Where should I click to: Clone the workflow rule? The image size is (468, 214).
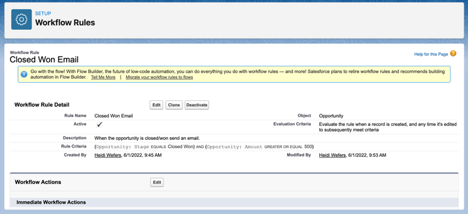174,105
